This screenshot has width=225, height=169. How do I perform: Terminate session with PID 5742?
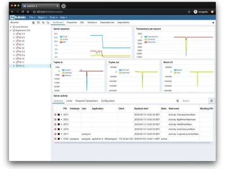click(55, 139)
